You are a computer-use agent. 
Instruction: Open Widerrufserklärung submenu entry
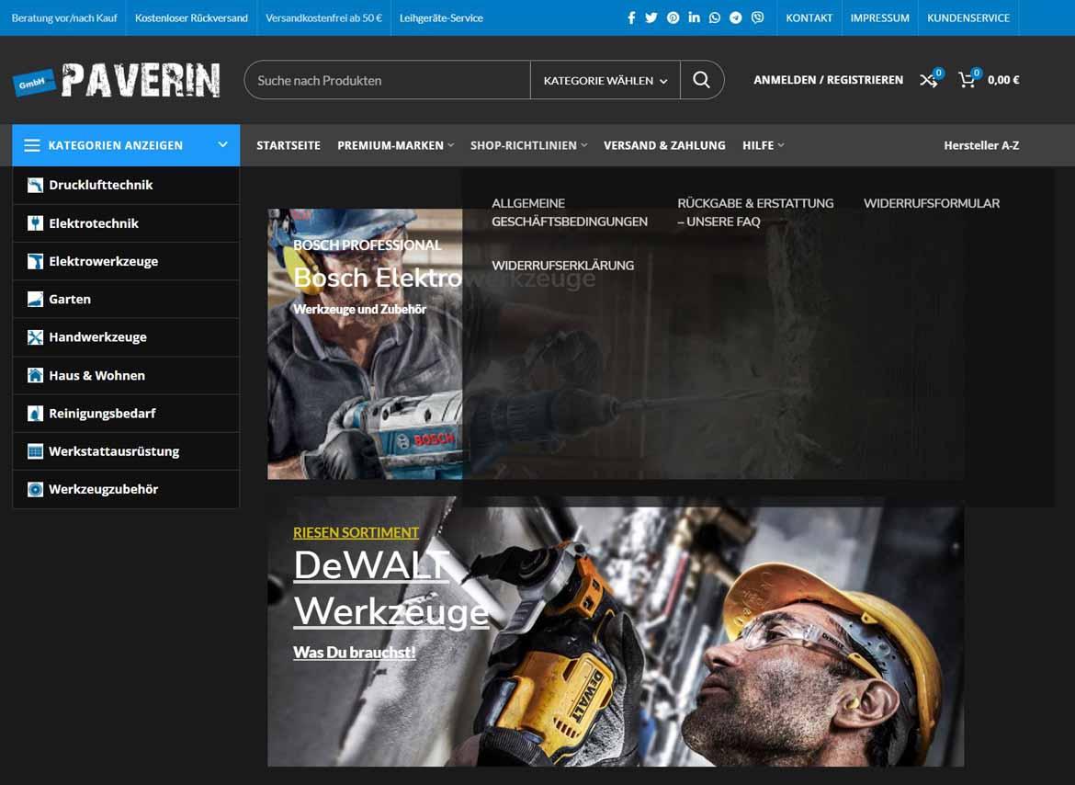coord(563,266)
